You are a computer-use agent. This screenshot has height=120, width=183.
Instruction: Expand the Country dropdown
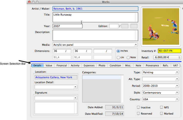(x=177, y=99)
